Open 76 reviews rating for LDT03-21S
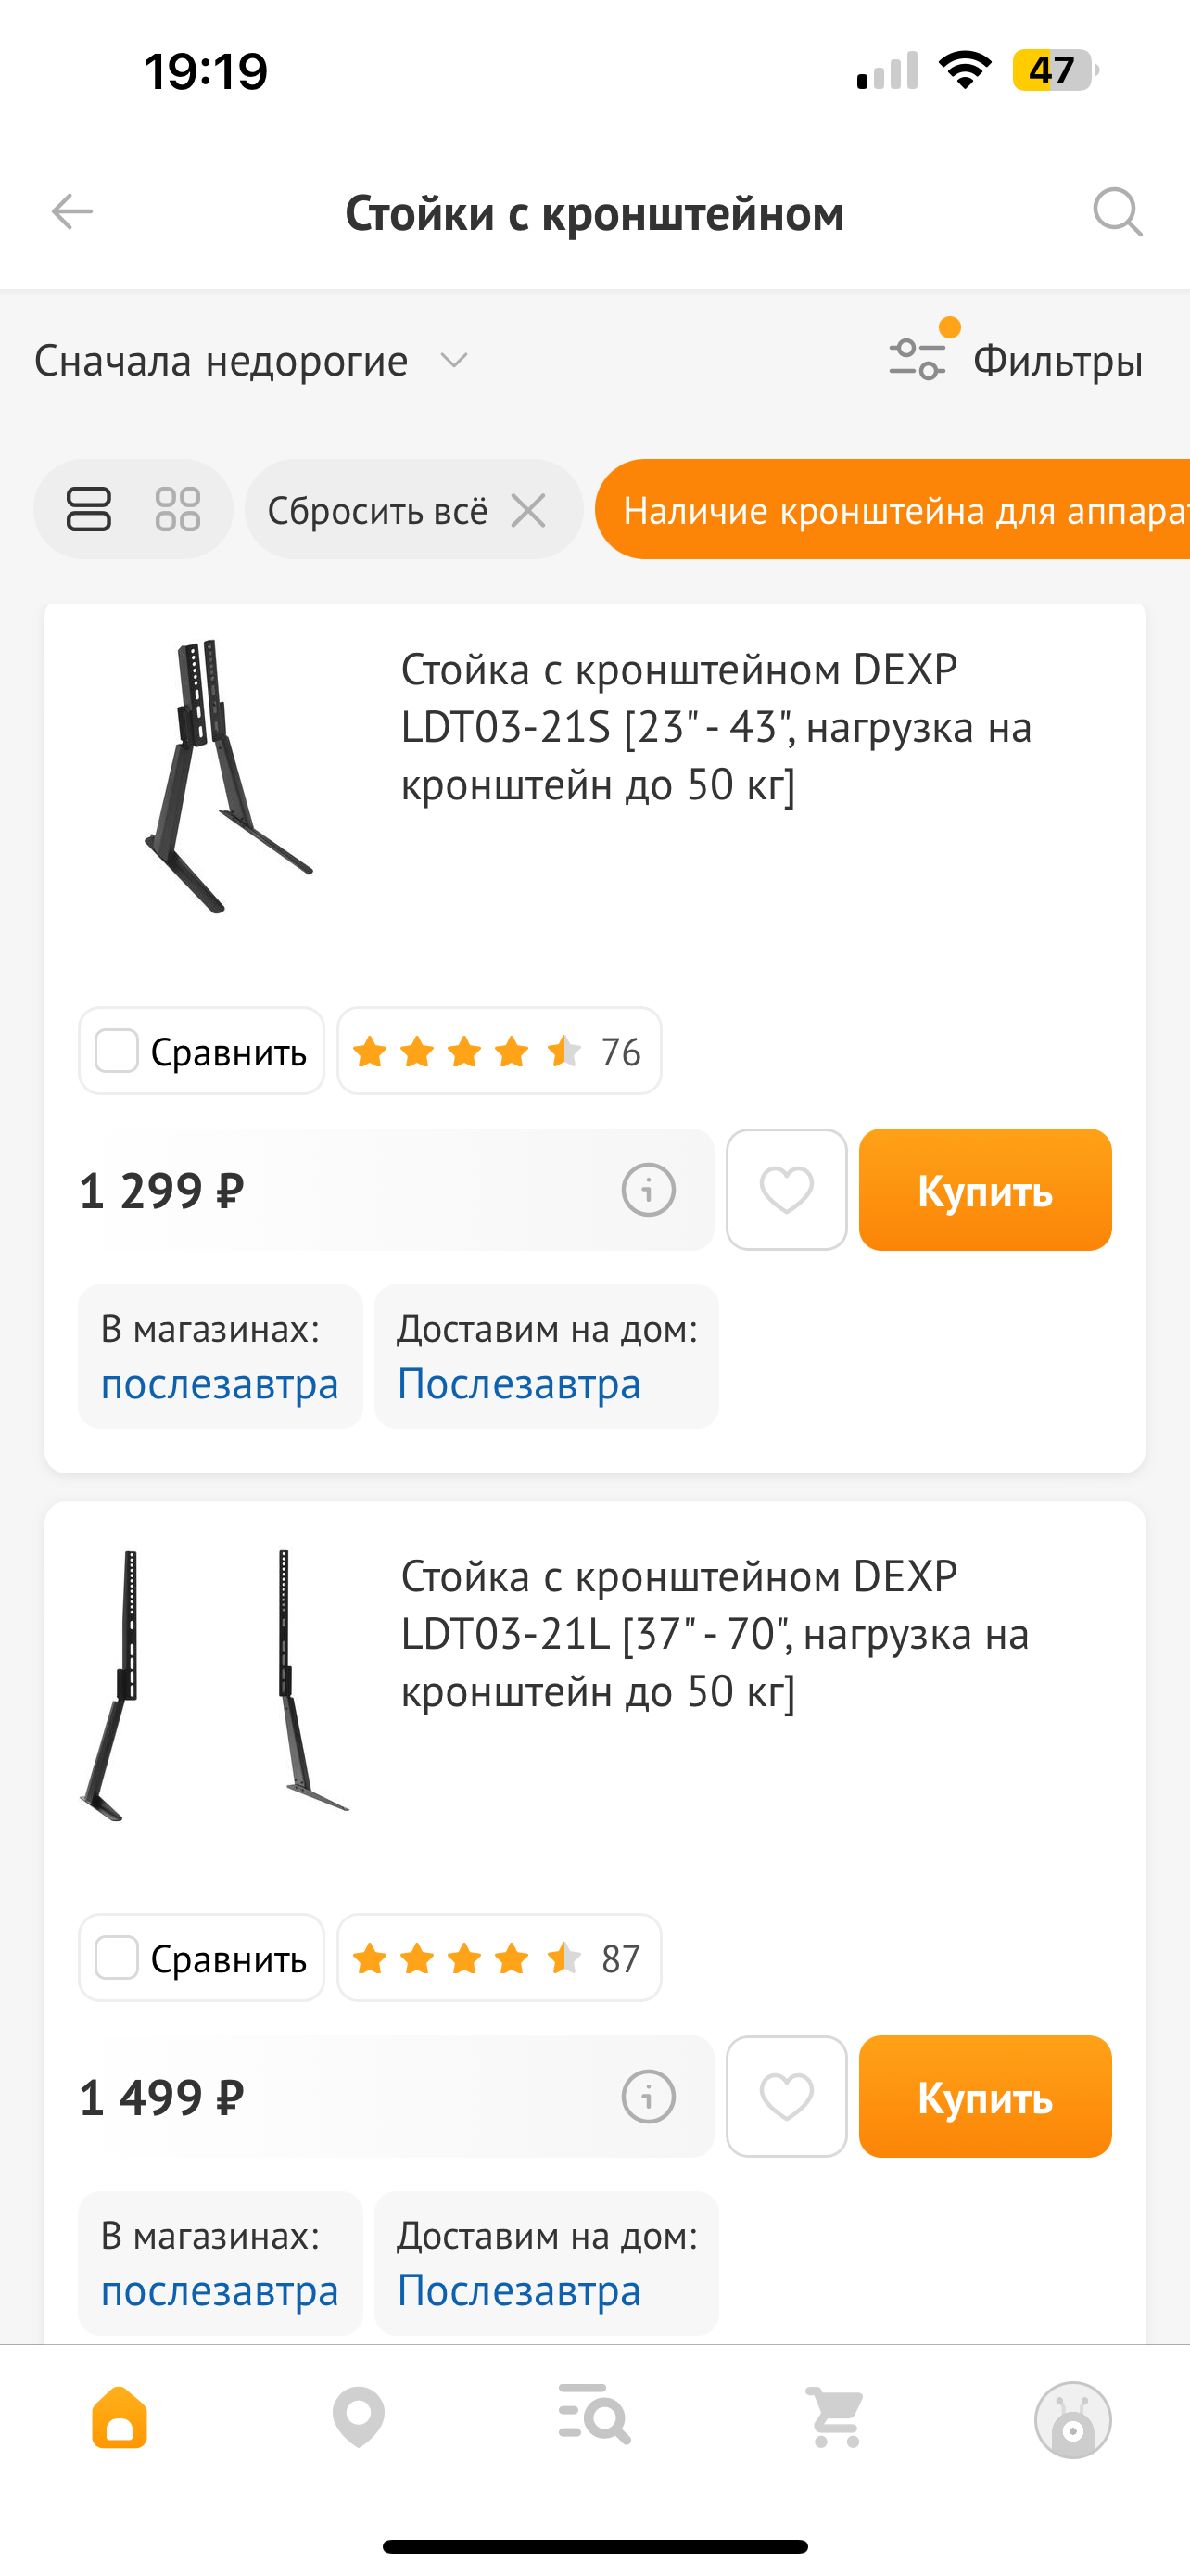Image resolution: width=1190 pixels, height=2576 pixels. coord(500,1051)
